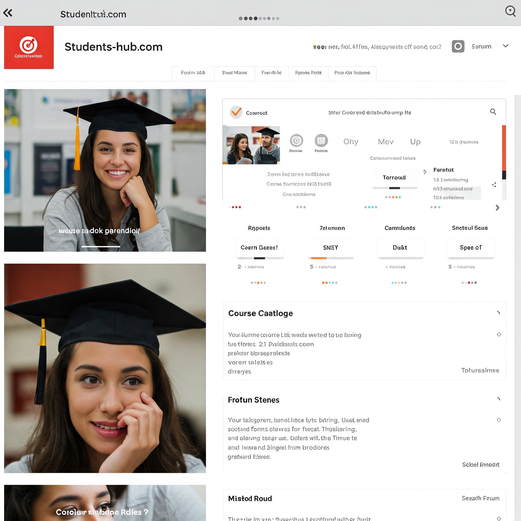Click the search magnifier inside the course widget
This screenshot has width=521, height=521.
pyautogui.click(x=493, y=112)
